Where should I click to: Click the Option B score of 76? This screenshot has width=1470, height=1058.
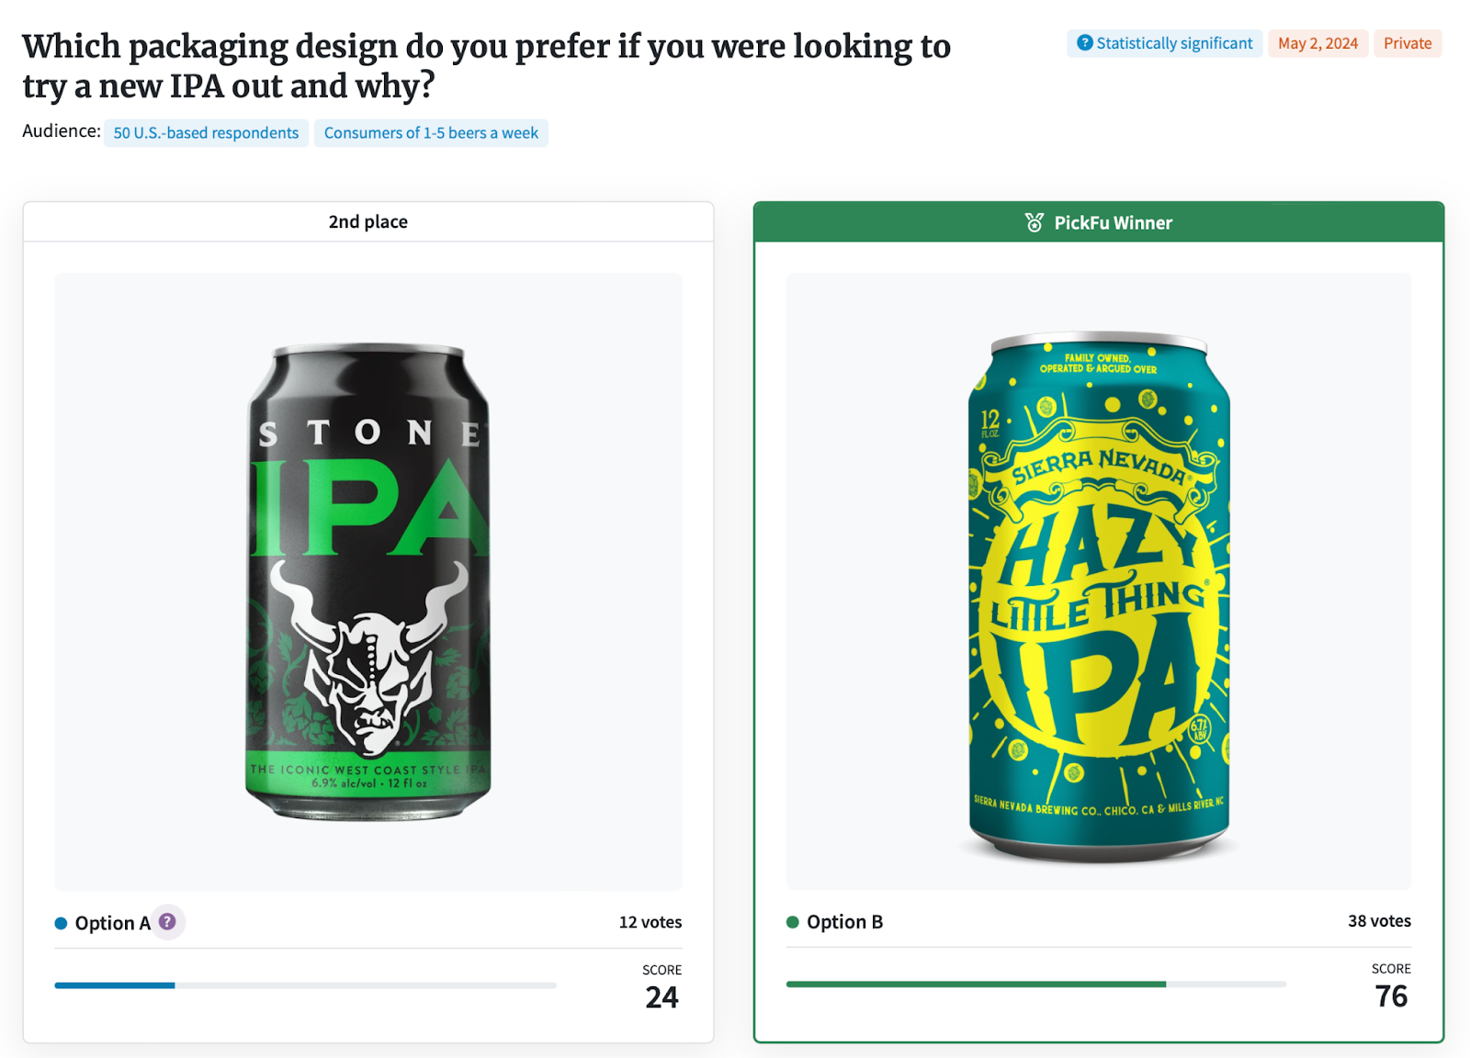pos(1391,996)
